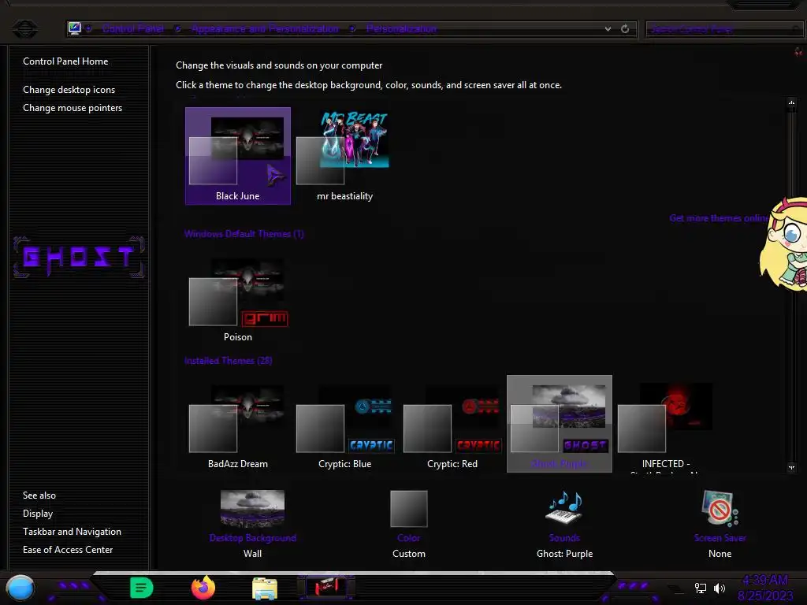Select the BadAzz Dream theme

tap(238, 425)
